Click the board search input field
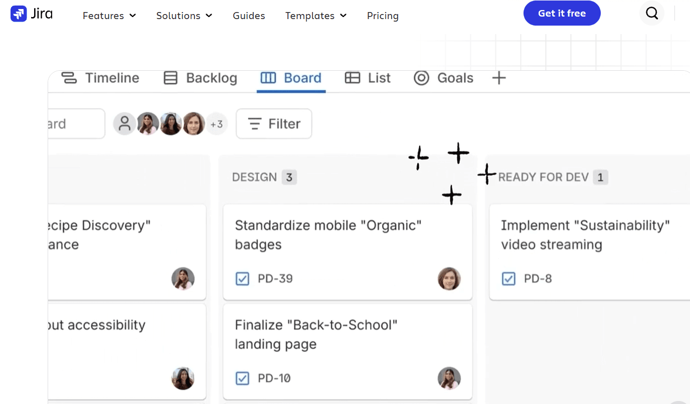The width and height of the screenshot is (690, 404). tap(76, 123)
